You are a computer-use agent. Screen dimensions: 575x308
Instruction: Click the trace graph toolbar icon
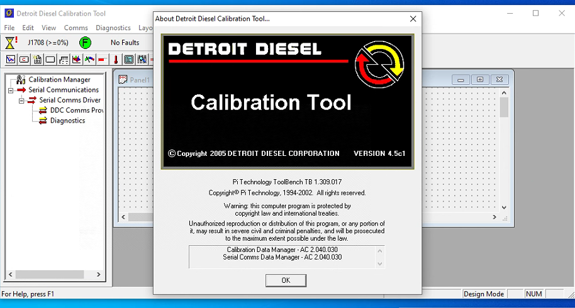[x=11, y=59]
